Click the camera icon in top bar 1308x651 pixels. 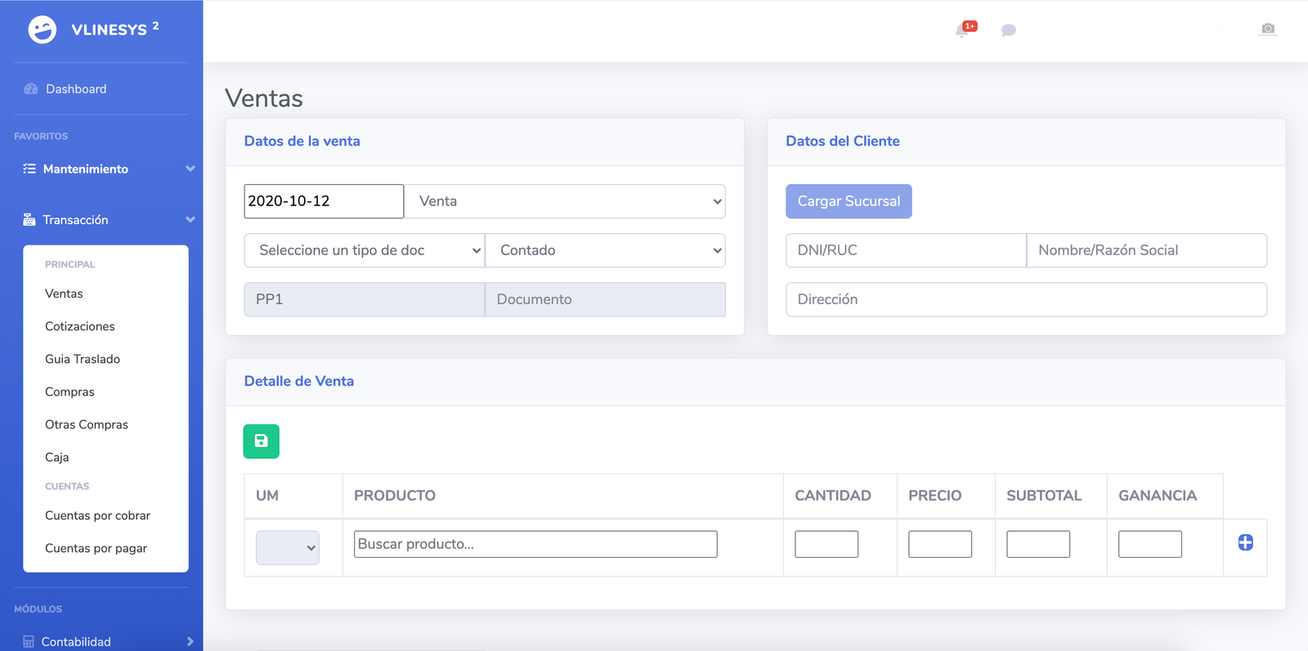1267,29
